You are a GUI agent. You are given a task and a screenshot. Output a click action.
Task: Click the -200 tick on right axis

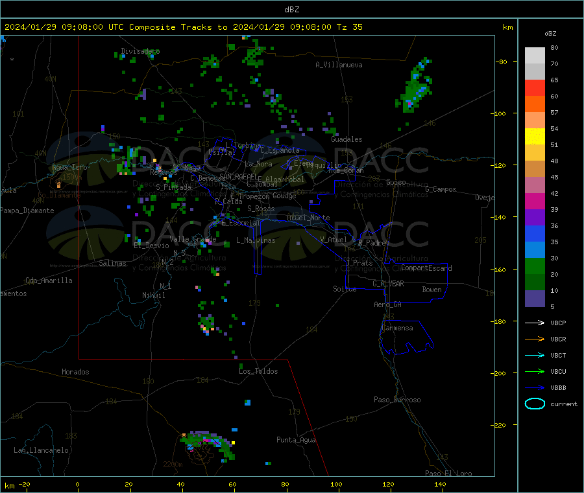pyautogui.click(x=500, y=373)
